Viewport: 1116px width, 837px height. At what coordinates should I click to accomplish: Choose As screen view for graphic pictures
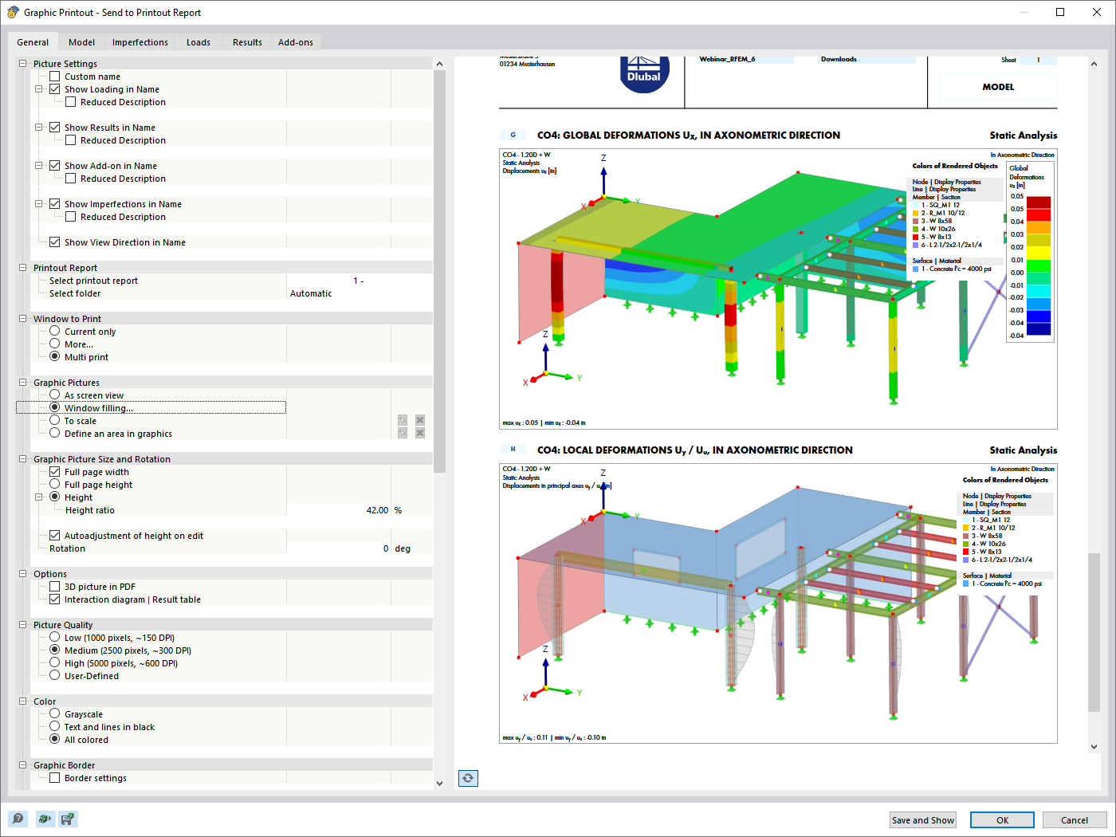[x=55, y=395]
